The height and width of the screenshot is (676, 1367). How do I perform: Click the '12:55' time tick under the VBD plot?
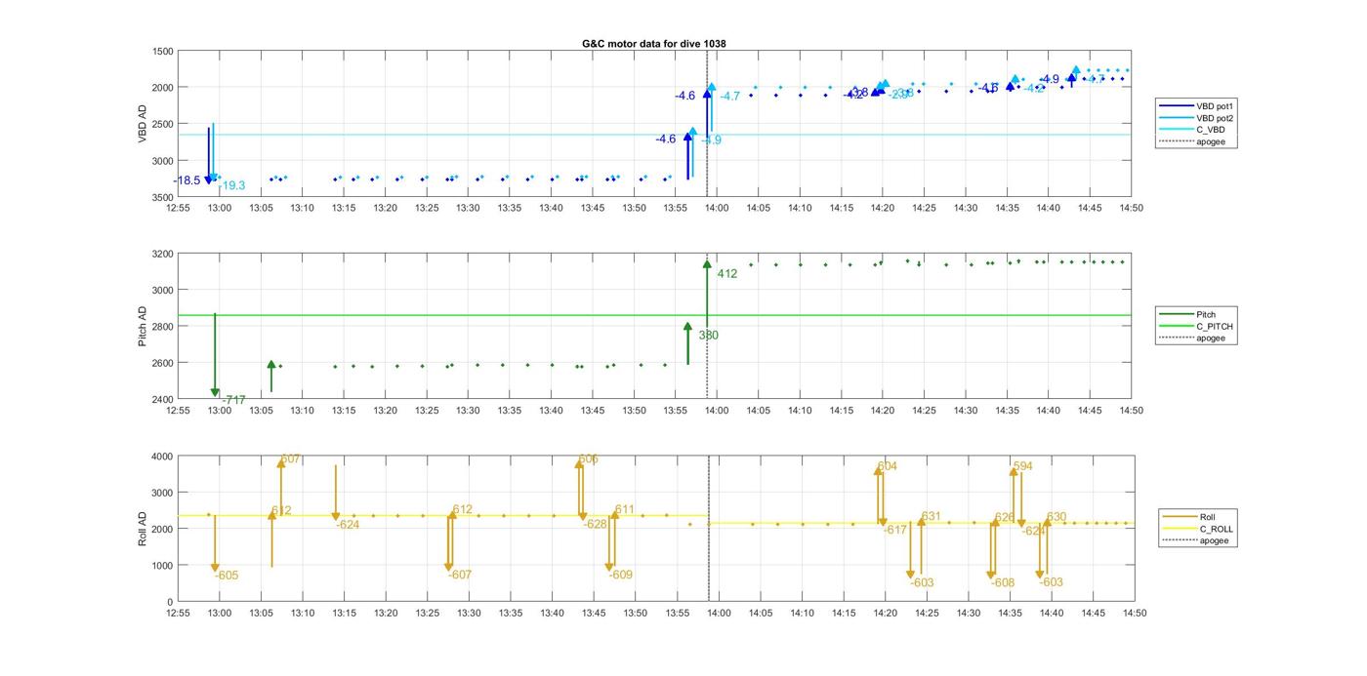(178, 208)
